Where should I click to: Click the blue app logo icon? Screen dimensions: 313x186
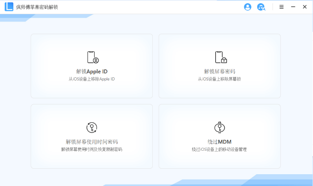coord(9,7)
